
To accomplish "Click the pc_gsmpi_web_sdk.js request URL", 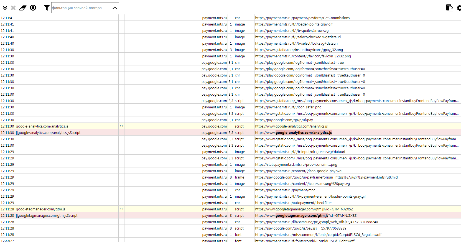I will [x=317, y=222].
